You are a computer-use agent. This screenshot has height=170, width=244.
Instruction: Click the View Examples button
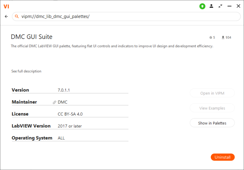pos(212,108)
